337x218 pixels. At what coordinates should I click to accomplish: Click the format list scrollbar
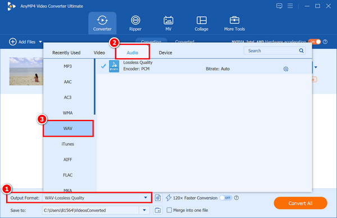94,87
